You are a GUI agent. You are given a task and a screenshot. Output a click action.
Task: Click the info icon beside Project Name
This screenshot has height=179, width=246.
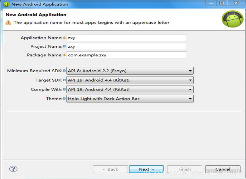64,46
